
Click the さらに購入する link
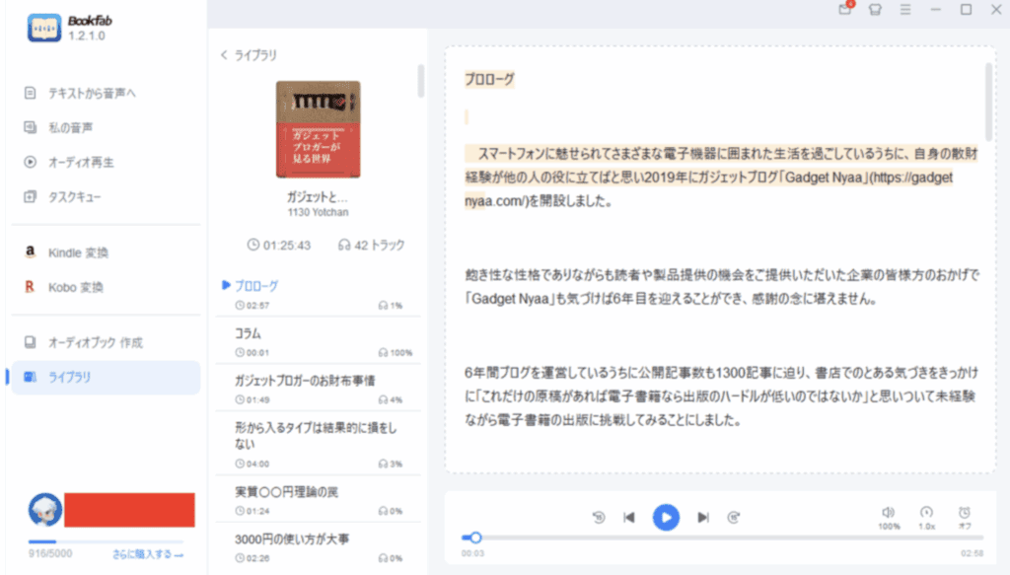coord(147,554)
